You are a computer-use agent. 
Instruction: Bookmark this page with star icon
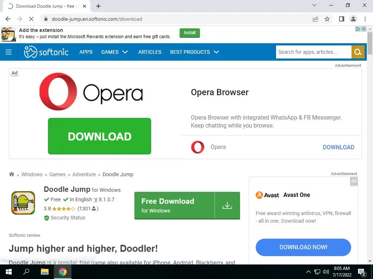(x=327, y=19)
